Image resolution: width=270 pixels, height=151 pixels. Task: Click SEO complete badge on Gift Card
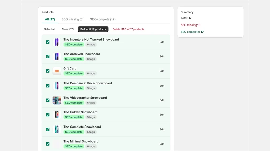[74, 73]
